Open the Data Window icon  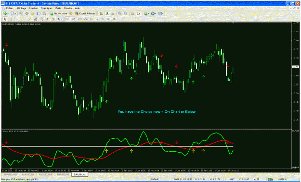tap(27, 13)
